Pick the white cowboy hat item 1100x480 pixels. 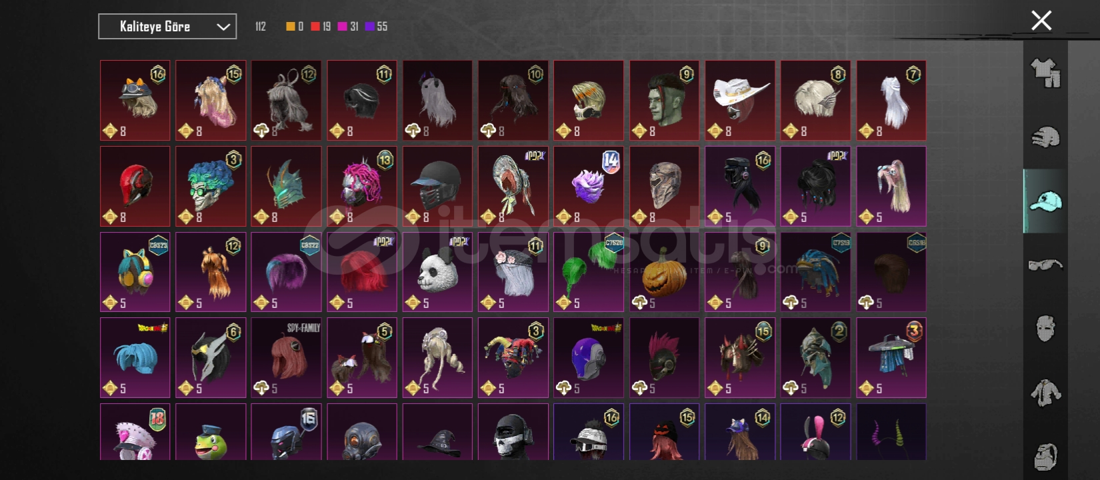coord(740,101)
